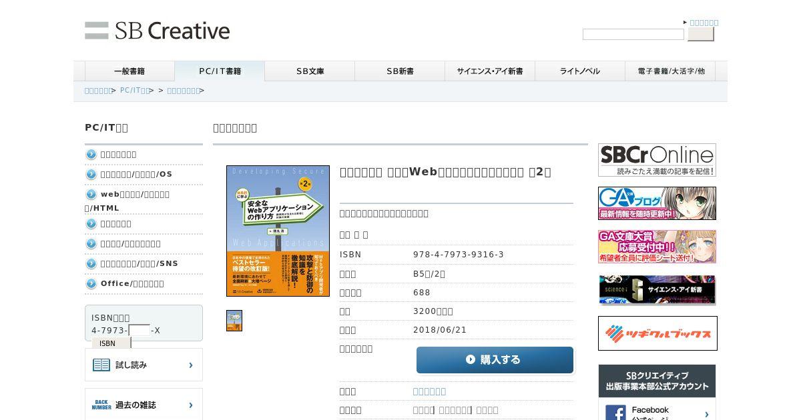Click arrow icon beside the /OS category
Viewport: 801px width, 420px height.
pyautogui.click(x=91, y=175)
